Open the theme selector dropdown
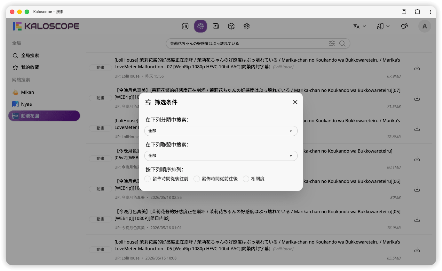 [383, 26]
